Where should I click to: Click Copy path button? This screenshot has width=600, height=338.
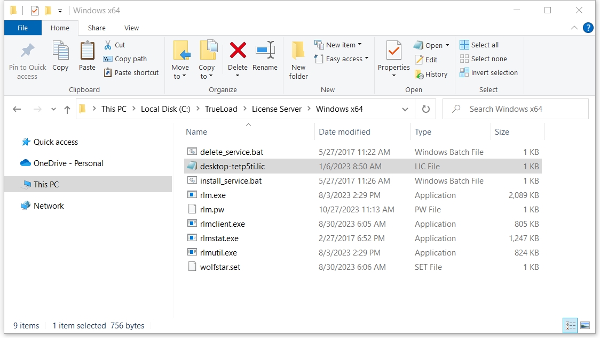[x=125, y=59]
